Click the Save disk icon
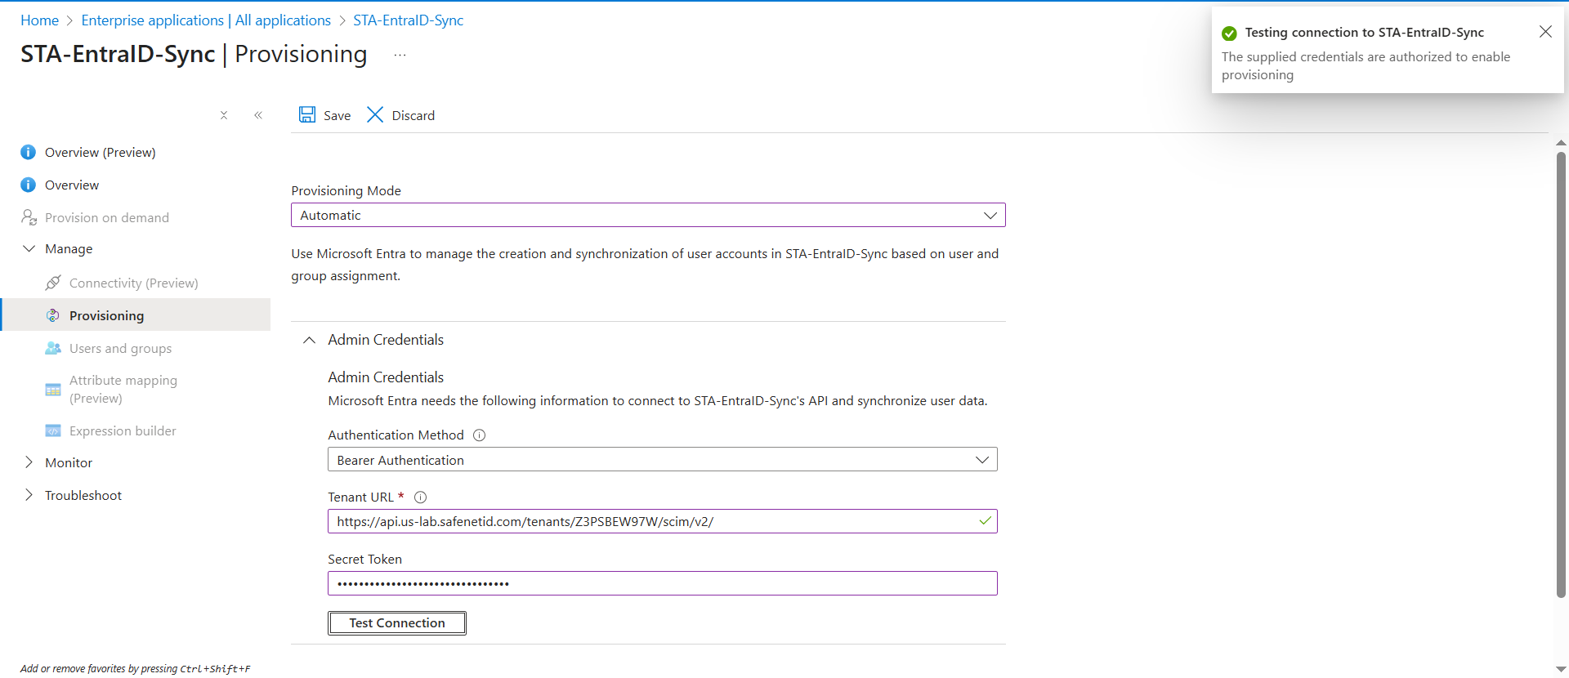The width and height of the screenshot is (1569, 678). [307, 115]
